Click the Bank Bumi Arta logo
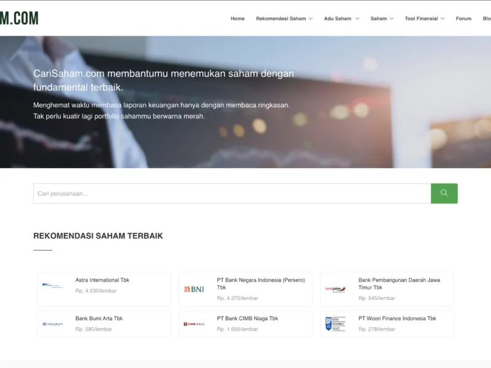491x368 pixels. click(x=53, y=324)
